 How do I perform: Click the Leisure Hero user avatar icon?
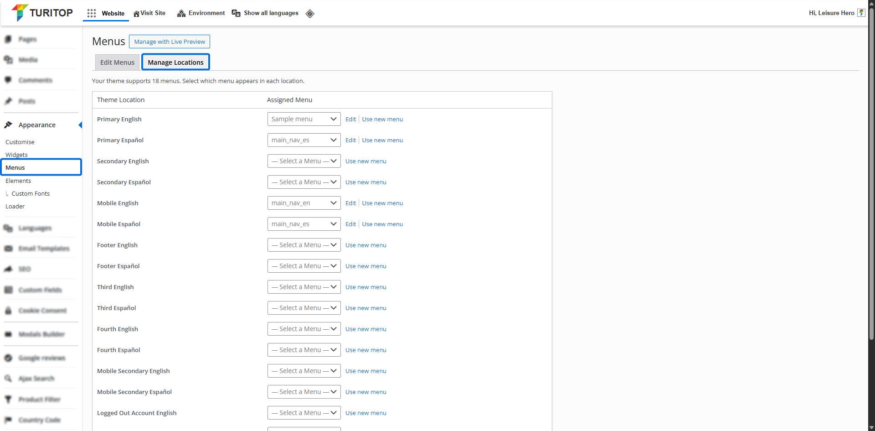(x=861, y=13)
